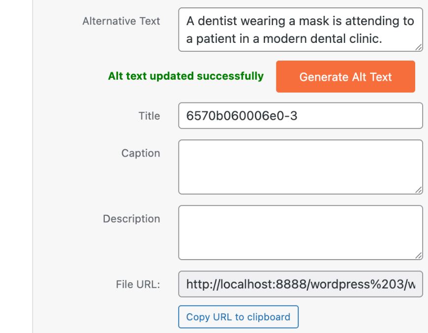Click the 'Description' label
428x333 pixels.
[131, 219]
